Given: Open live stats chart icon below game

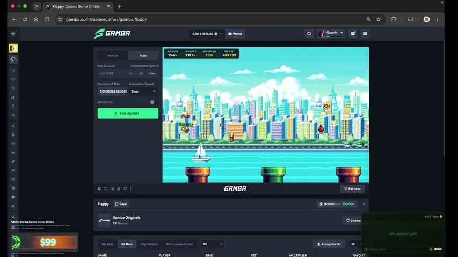Looking at the screenshot, I should point(119,189).
